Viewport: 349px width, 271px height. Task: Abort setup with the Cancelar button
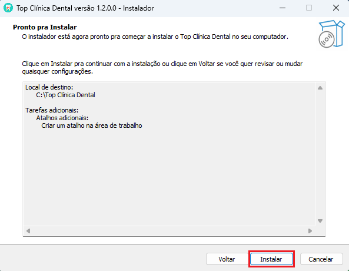(321, 259)
